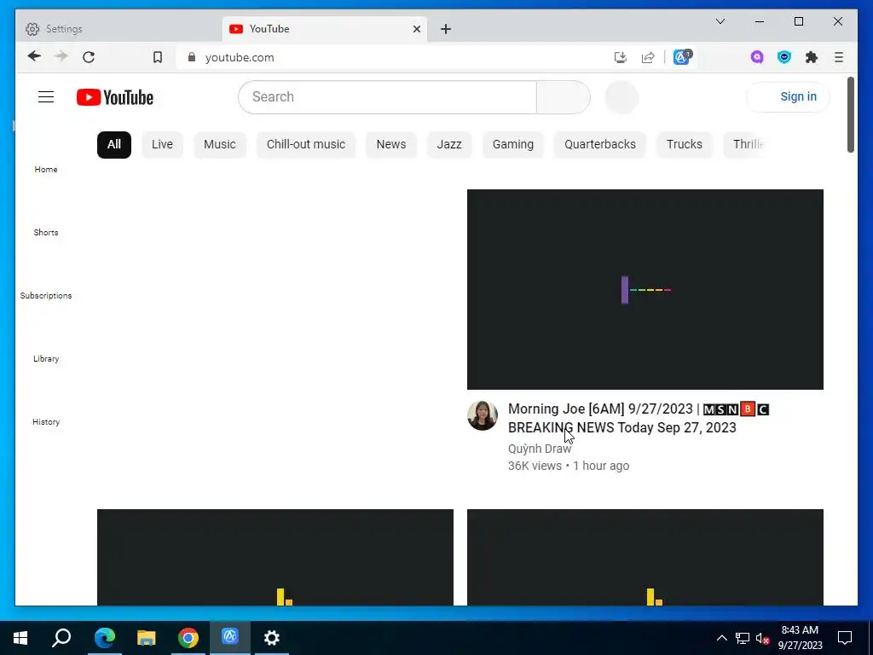Open the Settings gear on the taskbar

272,638
